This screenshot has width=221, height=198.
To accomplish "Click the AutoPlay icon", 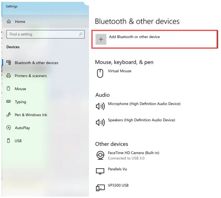I will click(9, 128).
